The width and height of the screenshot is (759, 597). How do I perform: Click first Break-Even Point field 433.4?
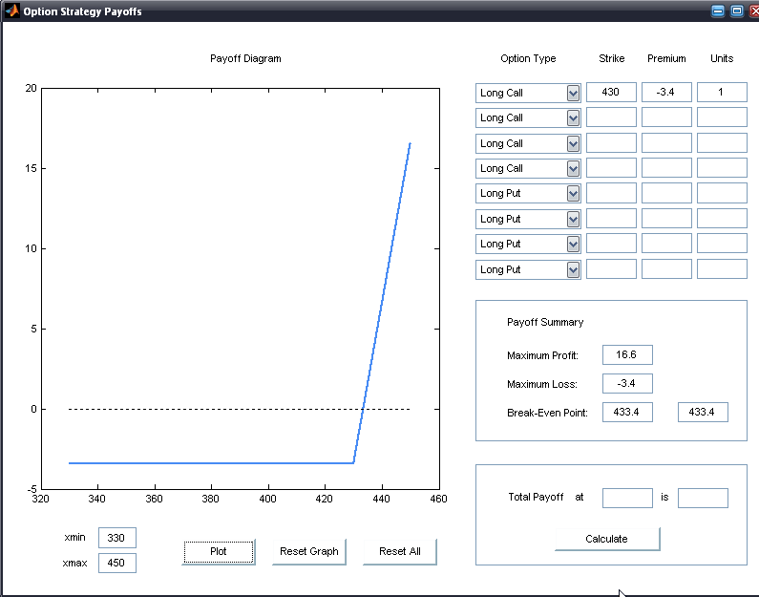coord(627,412)
